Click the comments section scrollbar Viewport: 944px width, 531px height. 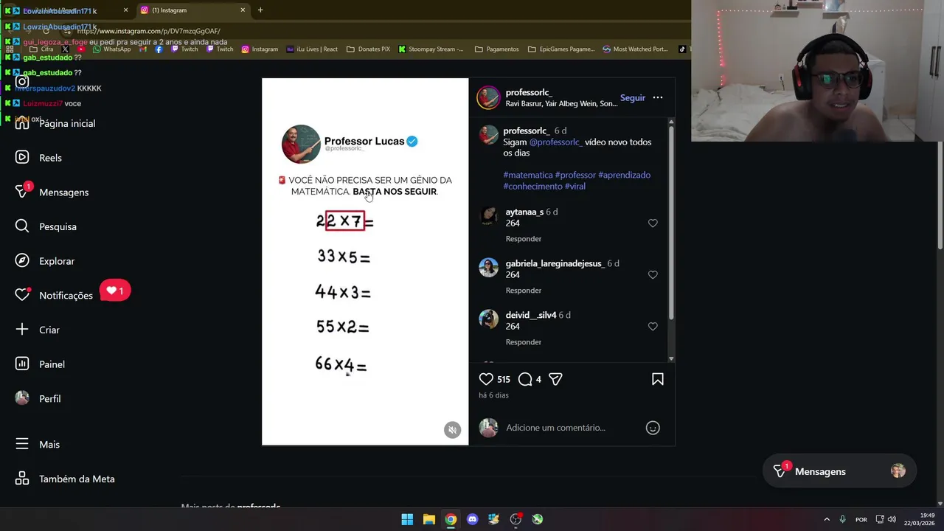coord(670,221)
